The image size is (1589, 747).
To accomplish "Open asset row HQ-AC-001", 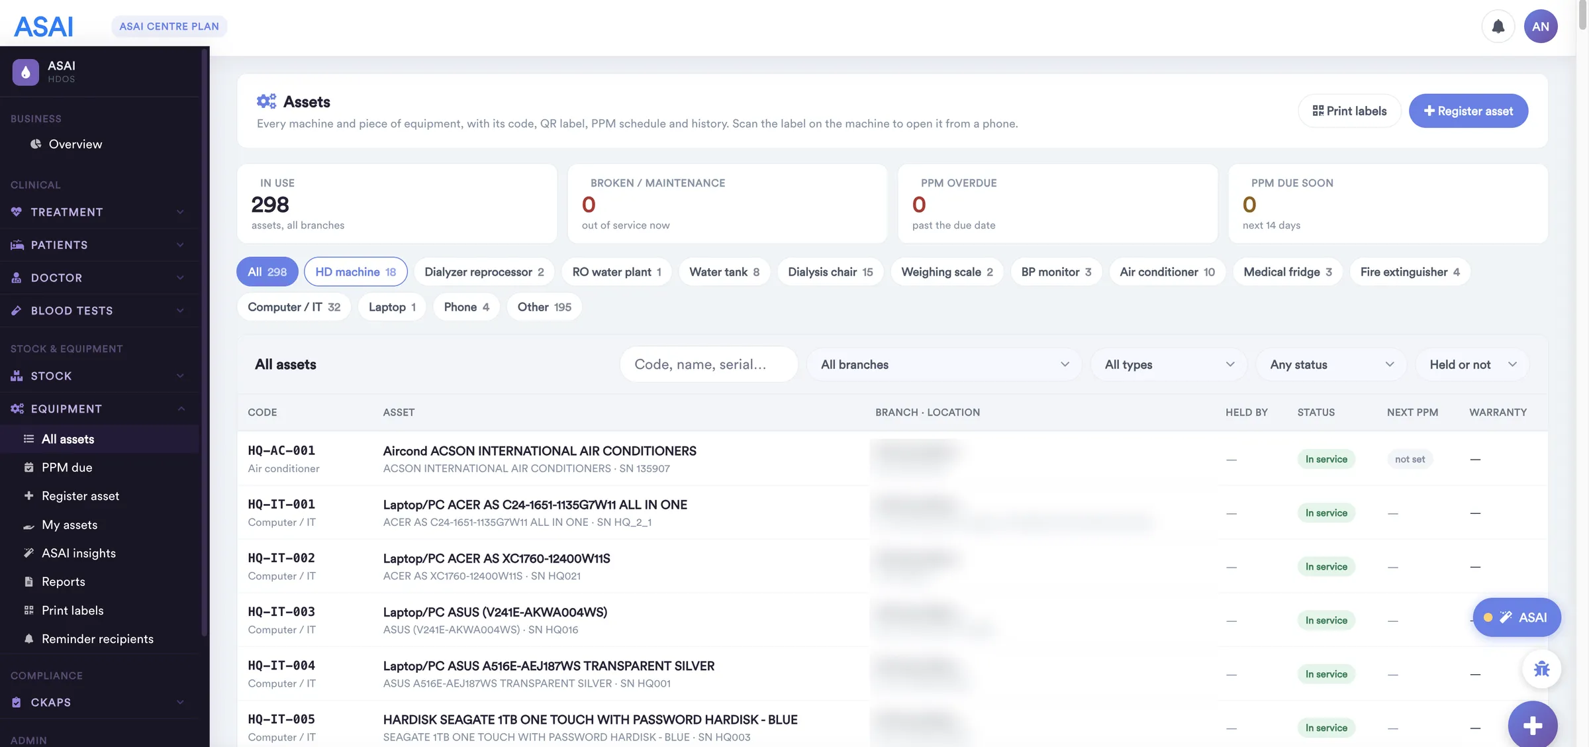I will pos(892,459).
